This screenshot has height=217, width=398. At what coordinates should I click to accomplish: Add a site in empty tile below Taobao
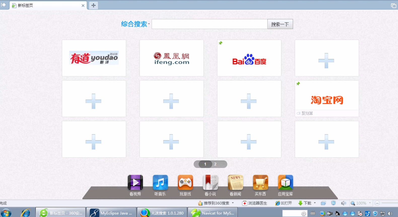point(327,139)
